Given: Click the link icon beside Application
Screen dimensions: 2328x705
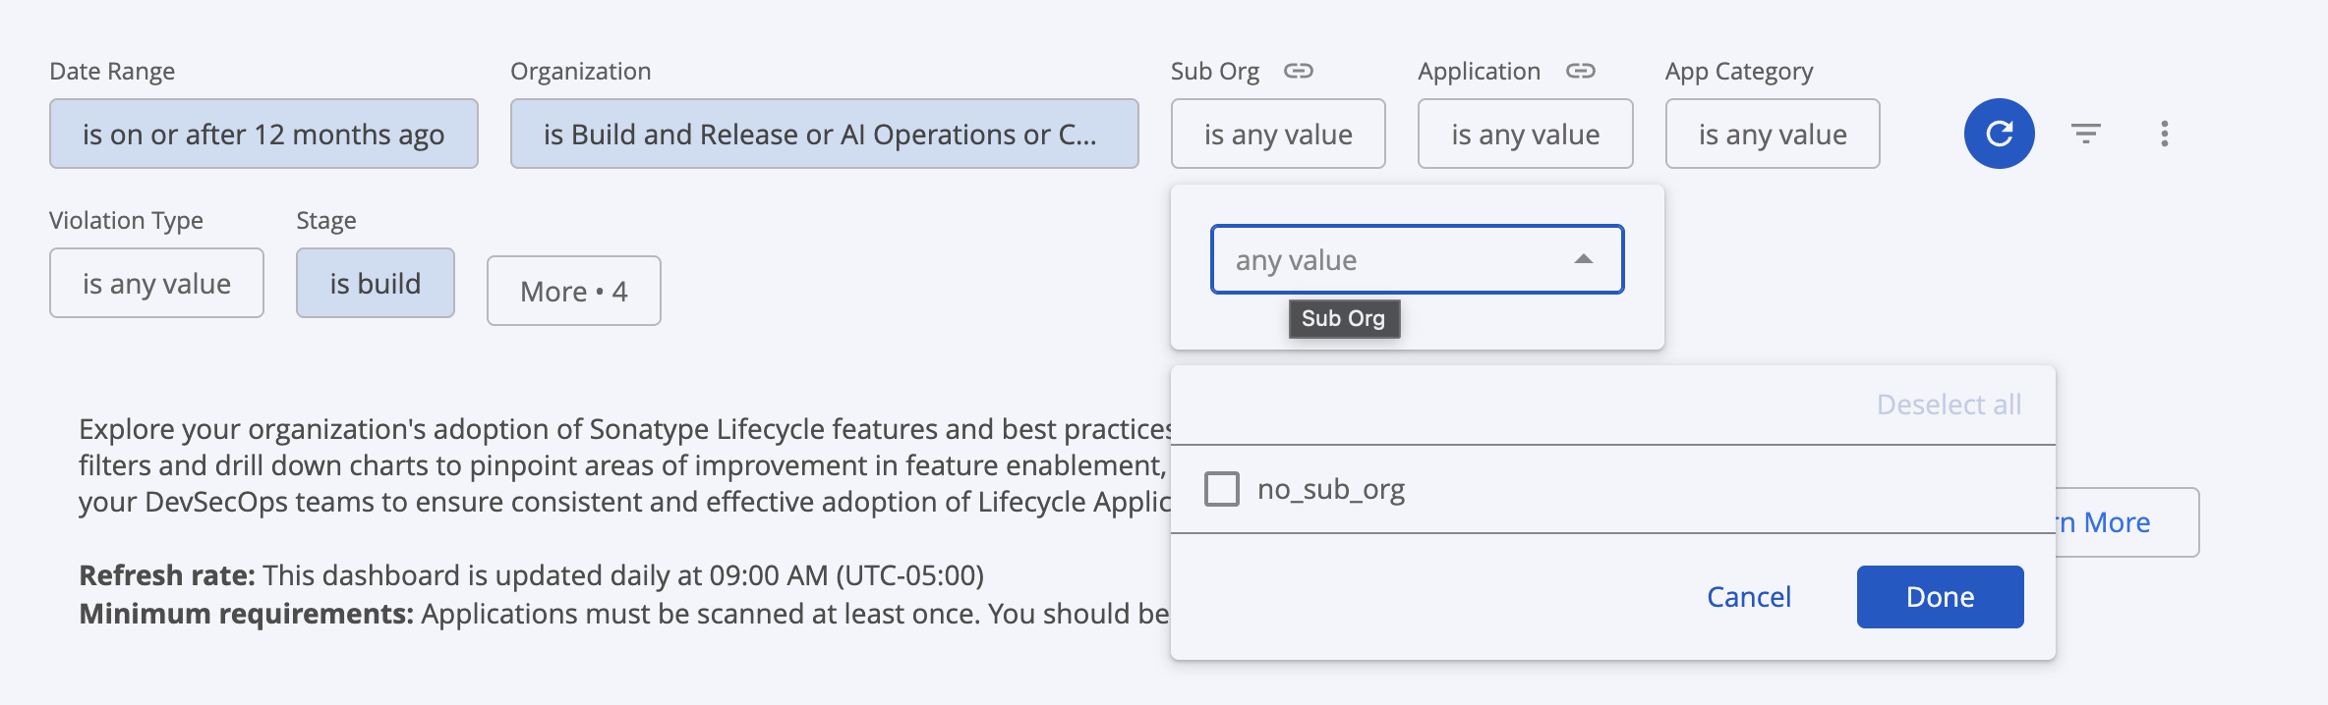Looking at the screenshot, I should [1581, 71].
